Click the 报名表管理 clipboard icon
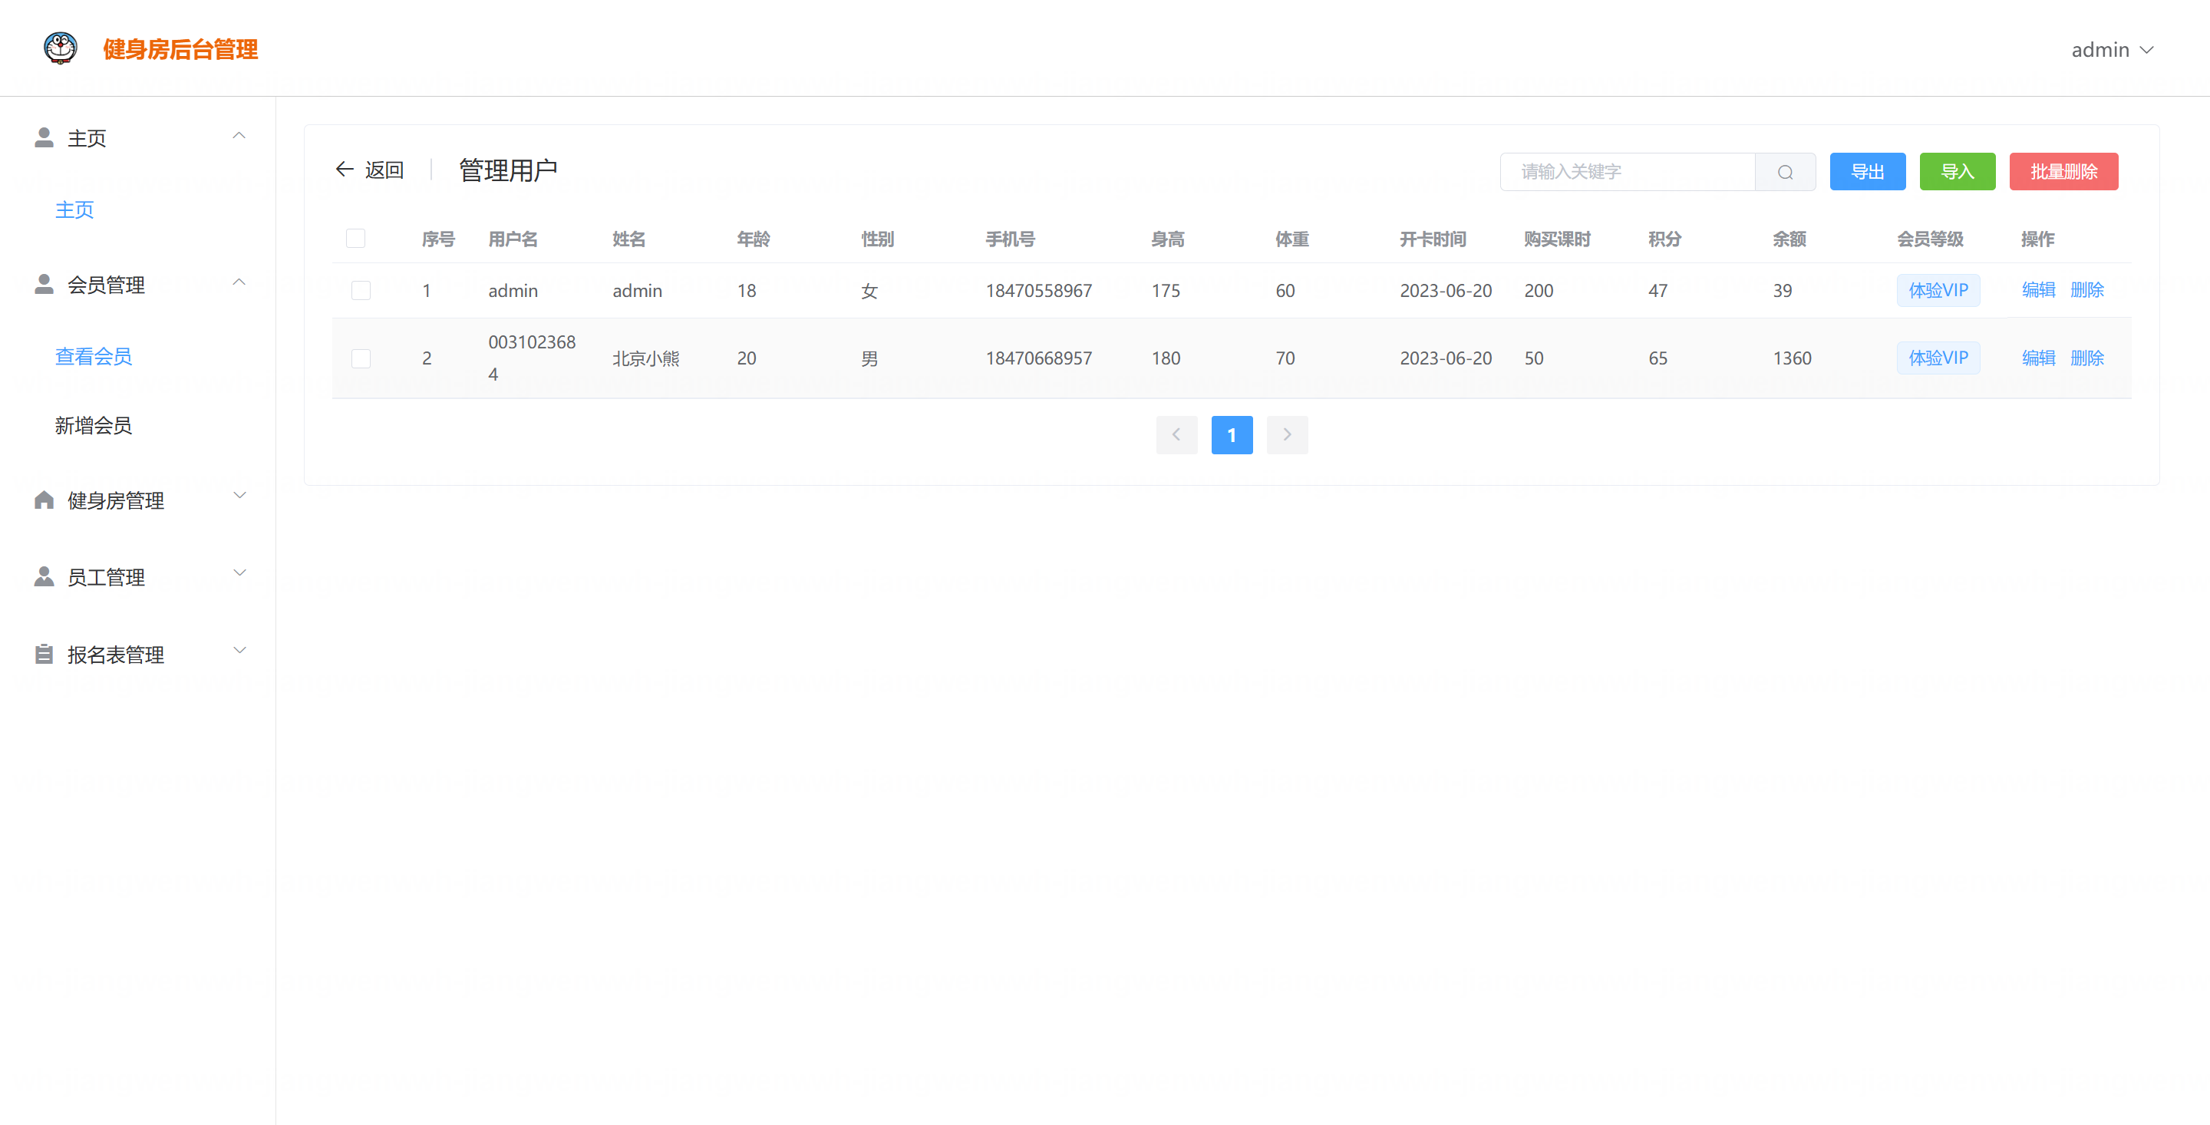Image resolution: width=2210 pixels, height=1125 pixels. (x=44, y=655)
